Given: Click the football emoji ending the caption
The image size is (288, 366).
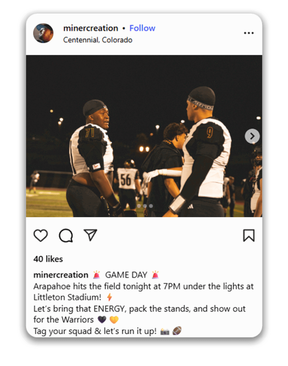Looking at the screenshot, I should (x=177, y=331).
